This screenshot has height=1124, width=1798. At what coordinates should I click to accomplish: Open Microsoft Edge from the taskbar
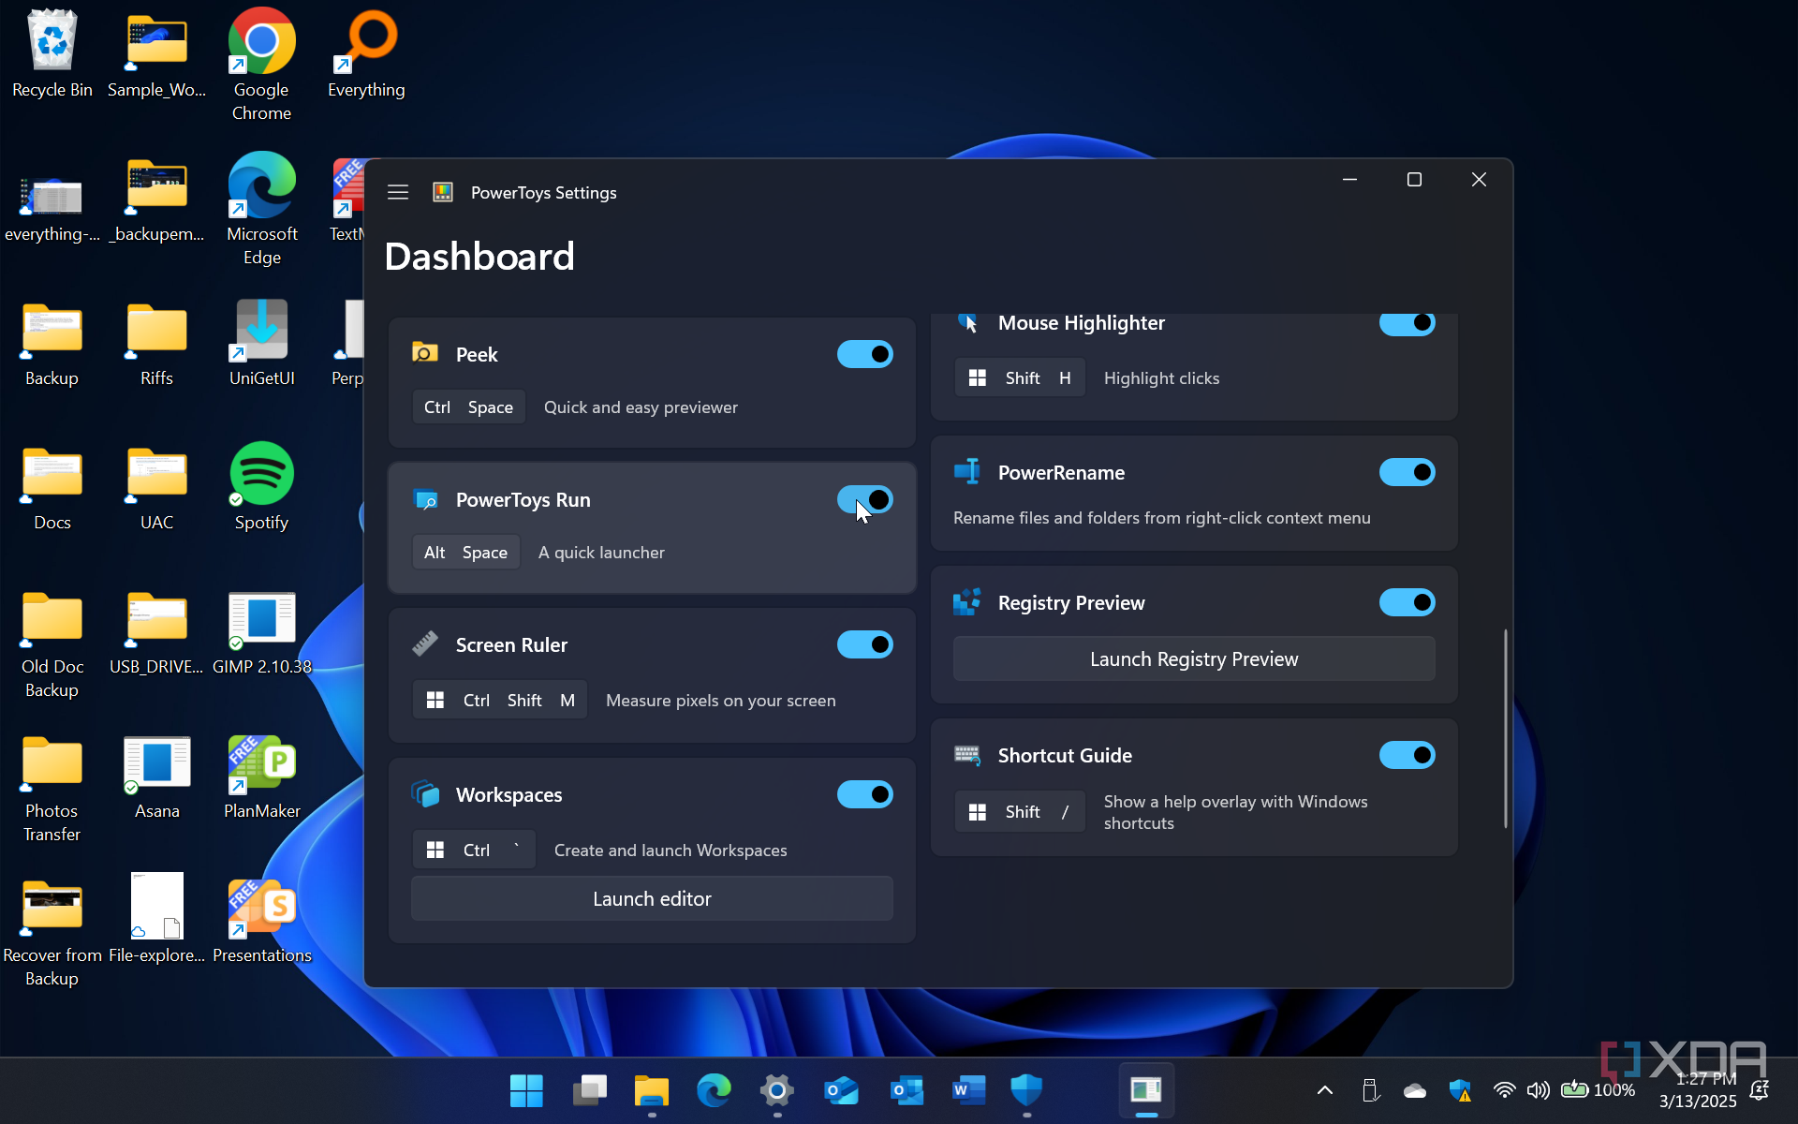coord(715,1090)
